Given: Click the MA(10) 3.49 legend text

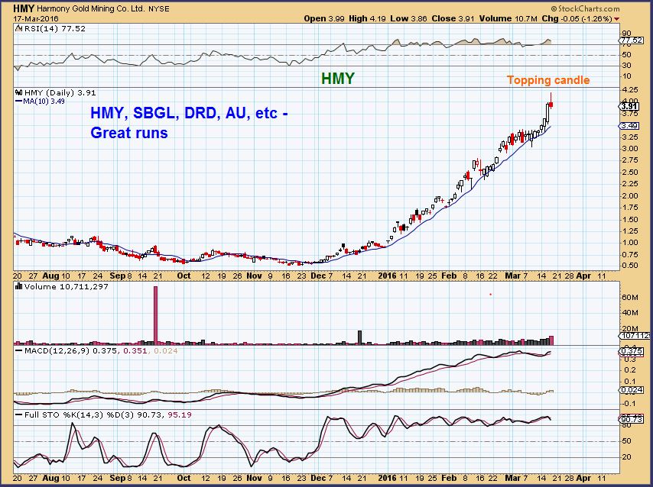Looking at the screenshot, I should (44, 101).
